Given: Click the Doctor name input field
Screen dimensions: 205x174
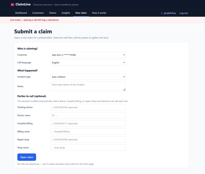Looking at the screenshot, I should 88,115.
